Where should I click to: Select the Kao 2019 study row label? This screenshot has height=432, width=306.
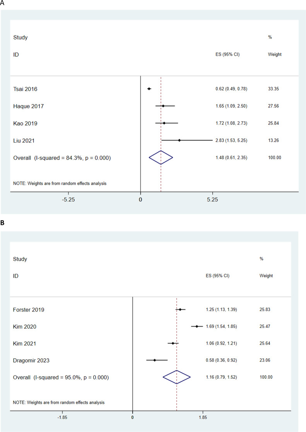coord(25,123)
